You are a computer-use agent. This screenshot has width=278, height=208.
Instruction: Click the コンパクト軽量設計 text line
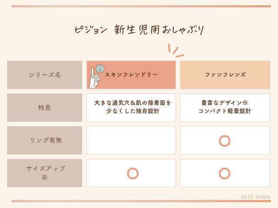tap(225, 111)
